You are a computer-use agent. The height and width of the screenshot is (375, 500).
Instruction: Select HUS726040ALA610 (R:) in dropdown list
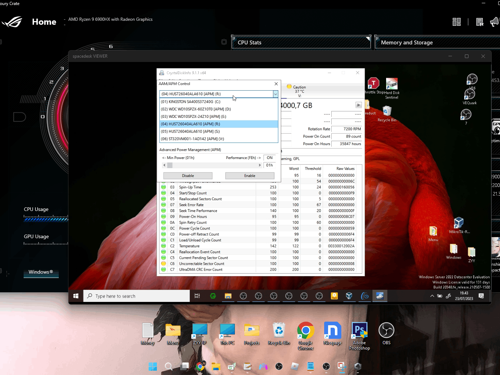[218, 124]
